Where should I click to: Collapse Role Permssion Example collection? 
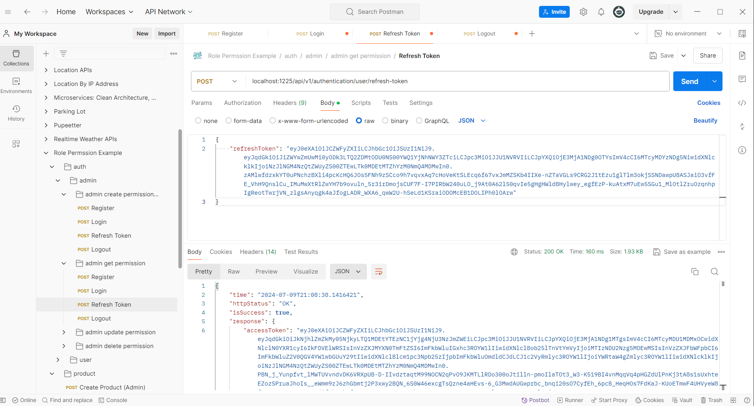[46, 153]
